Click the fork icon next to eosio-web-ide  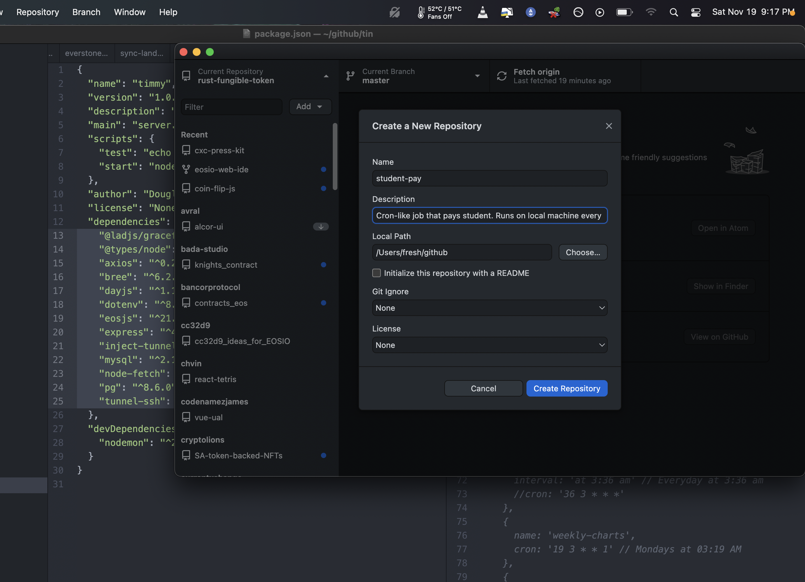(x=186, y=169)
